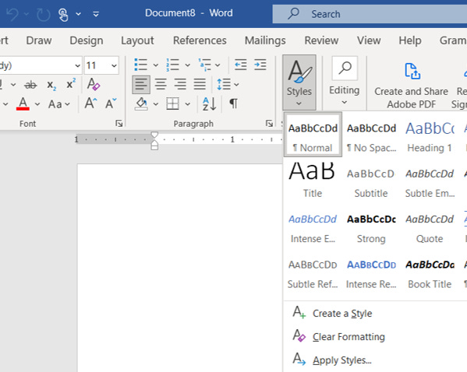This screenshot has height=372, width=467.
Task: Open the Draw ribbon tab
Action: [39, 40]
